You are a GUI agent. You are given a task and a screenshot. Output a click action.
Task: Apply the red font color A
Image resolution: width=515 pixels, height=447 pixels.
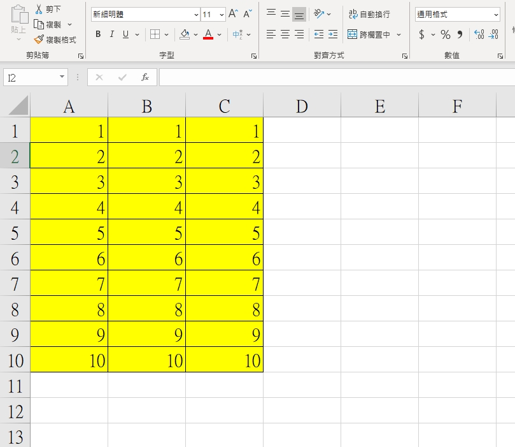(x=208, y=34)
